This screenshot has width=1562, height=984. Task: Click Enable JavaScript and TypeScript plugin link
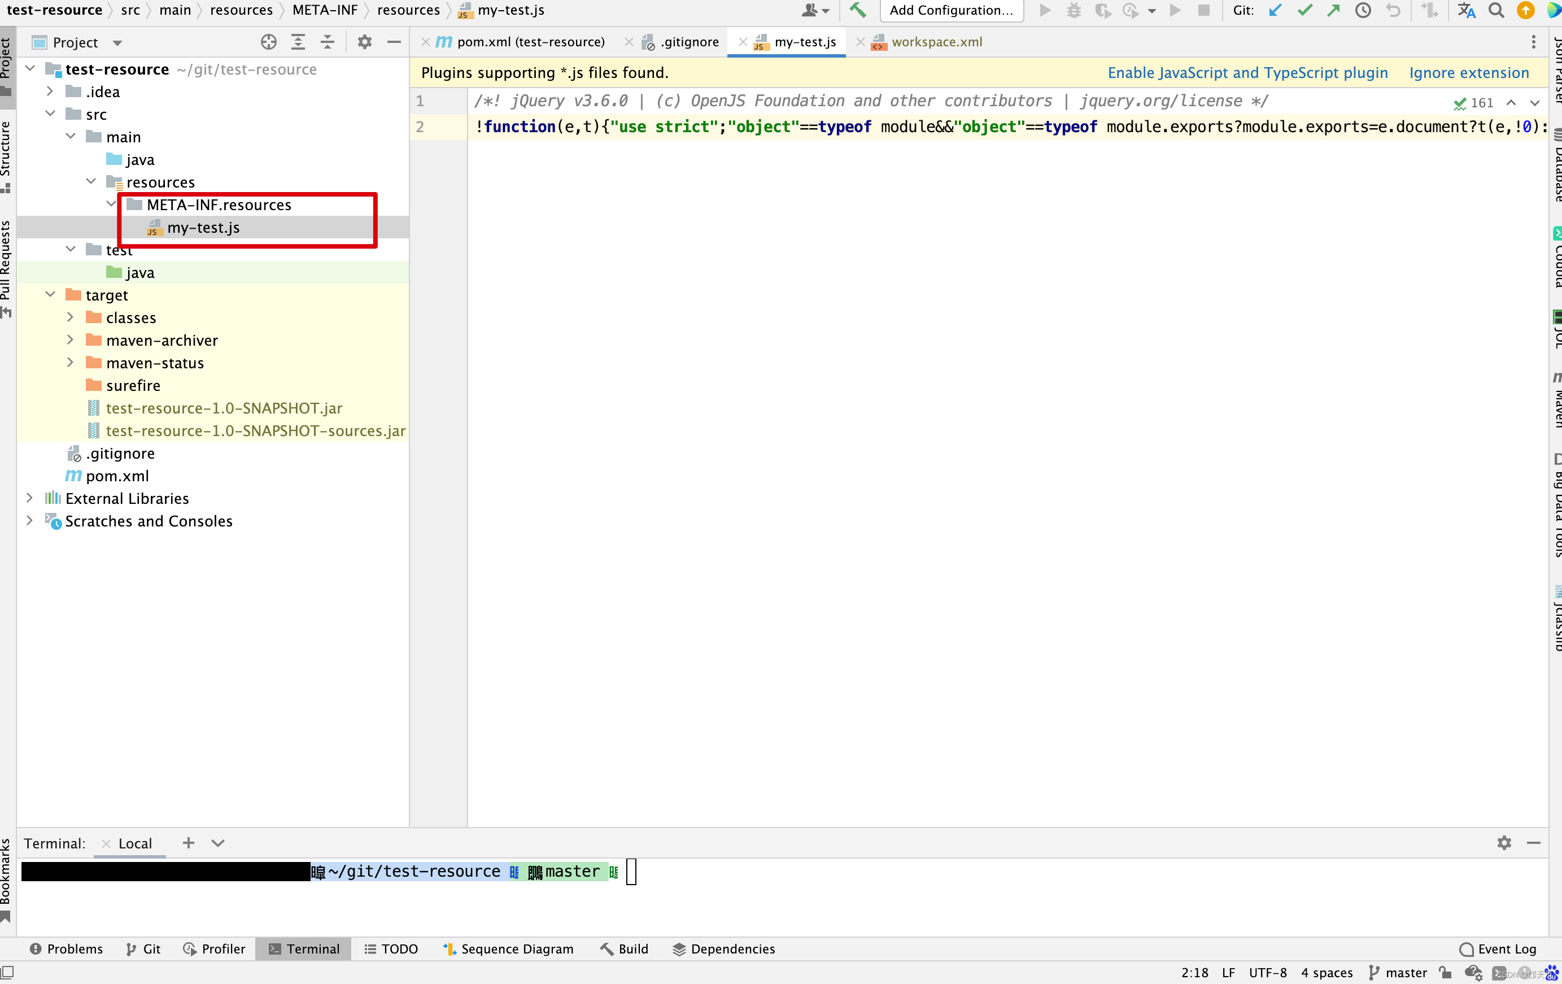coord(1247,73)
